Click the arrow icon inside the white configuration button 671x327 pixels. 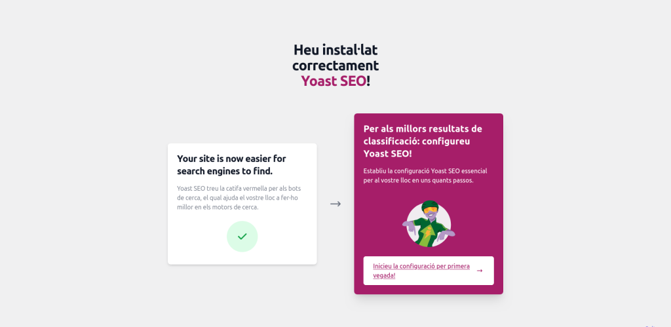pos(480,271)
